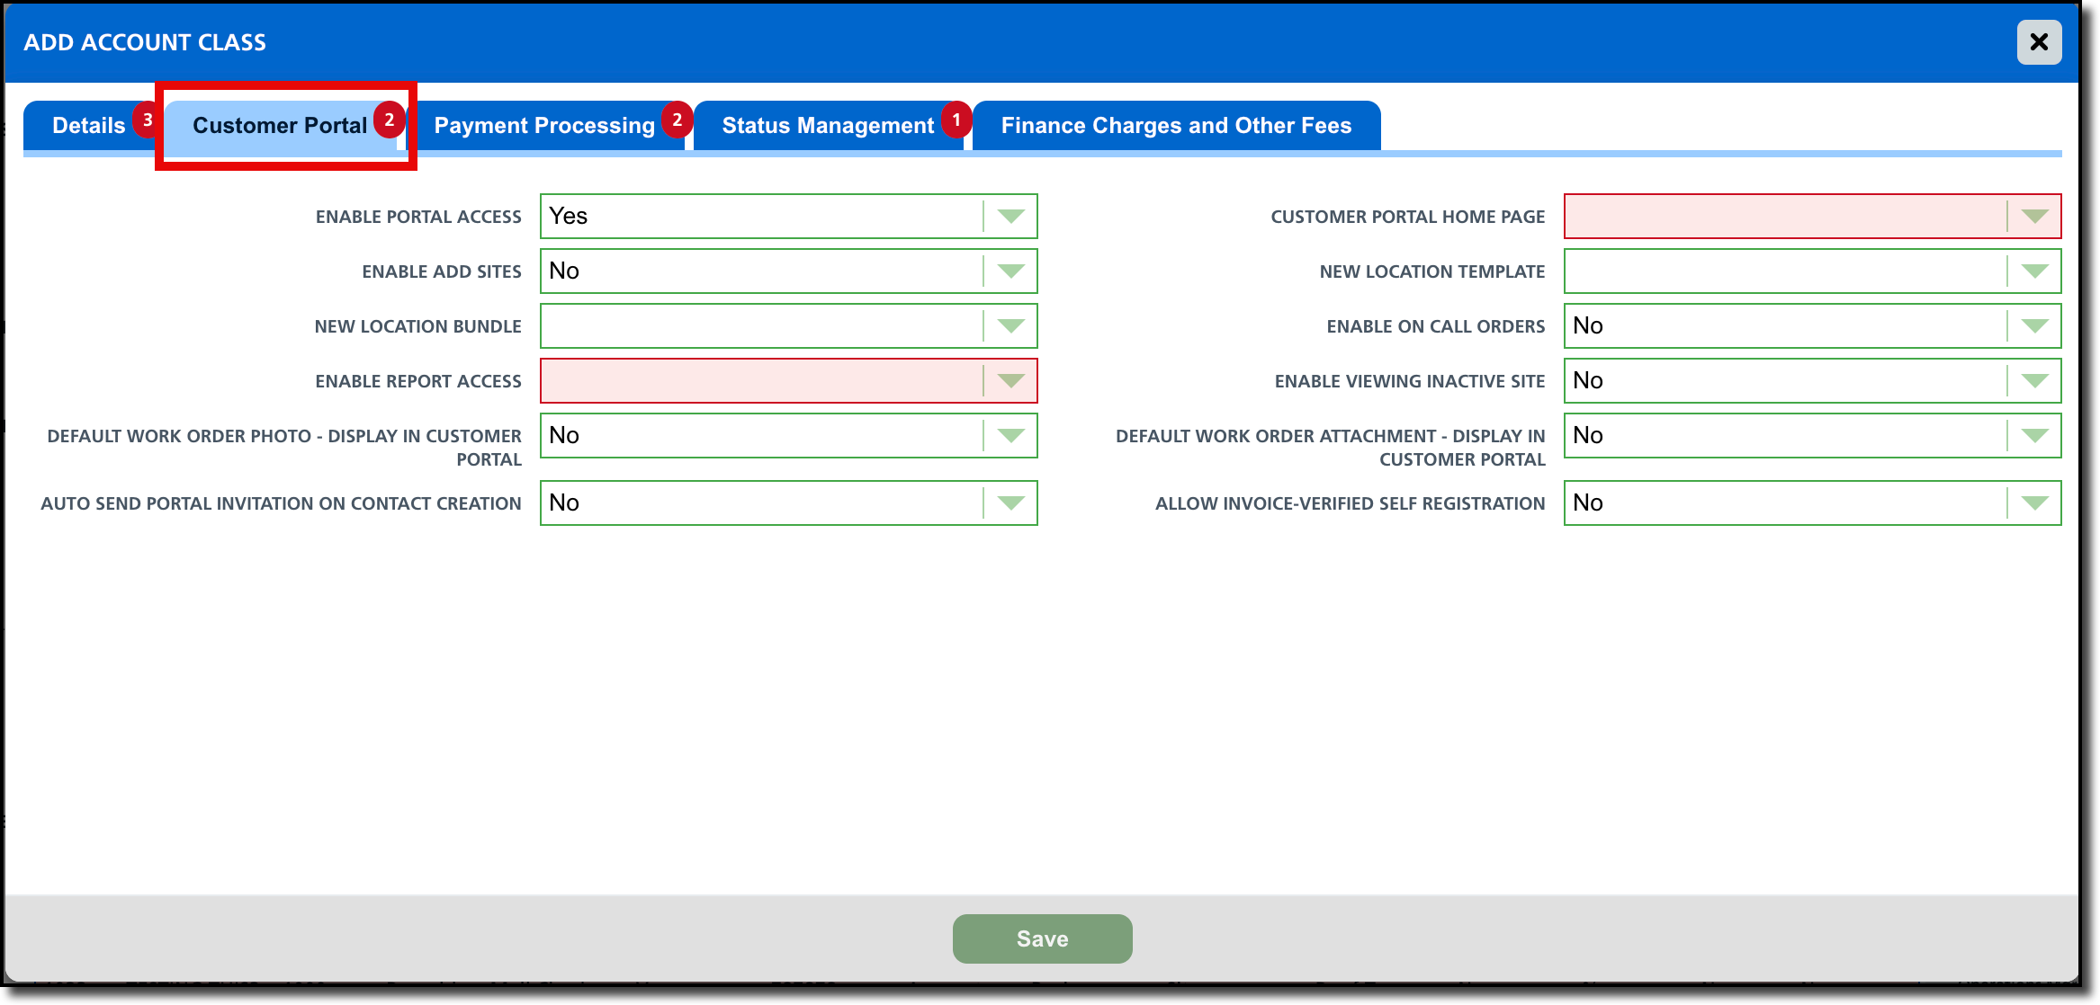Click the Status Management tab error badge
The image size is (2100, 1005).
956,120
